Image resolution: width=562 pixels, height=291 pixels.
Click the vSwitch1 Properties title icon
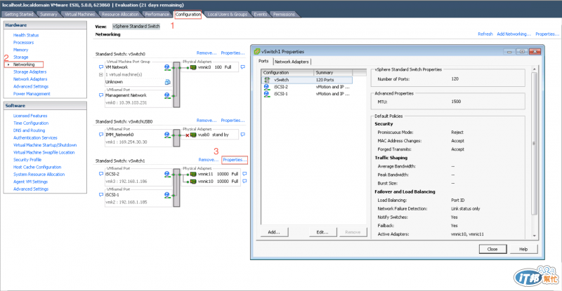click(257, 52)
